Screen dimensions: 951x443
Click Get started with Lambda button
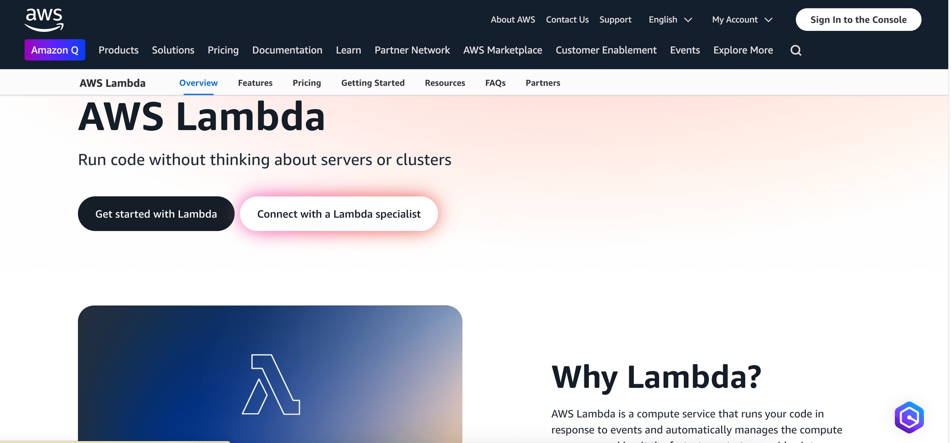pyautogui.click(x=156, y=214)
